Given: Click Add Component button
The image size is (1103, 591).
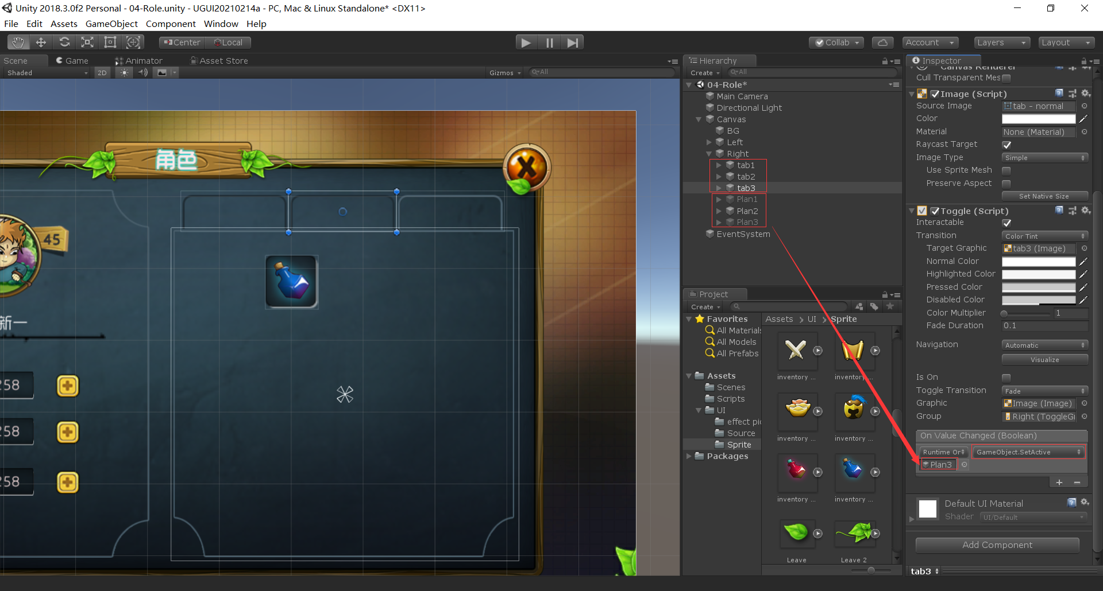Looking at the screenshot, I should click(x=997, y=545).
